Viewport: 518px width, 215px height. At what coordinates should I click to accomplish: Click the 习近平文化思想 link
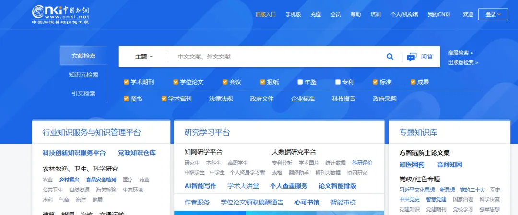[417, 190]
